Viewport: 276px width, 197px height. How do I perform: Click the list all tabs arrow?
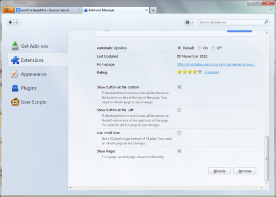(x=271, y=10)
